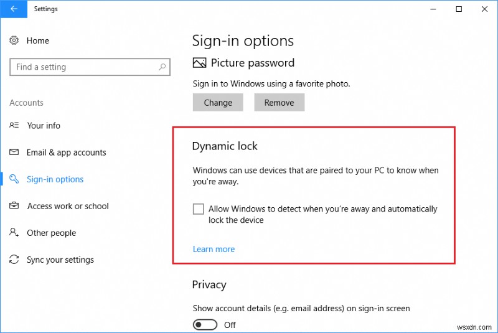The height and width of the screenshot is (333, 498).
Task: Open Email & app accounts page
Action: point(67,152)
